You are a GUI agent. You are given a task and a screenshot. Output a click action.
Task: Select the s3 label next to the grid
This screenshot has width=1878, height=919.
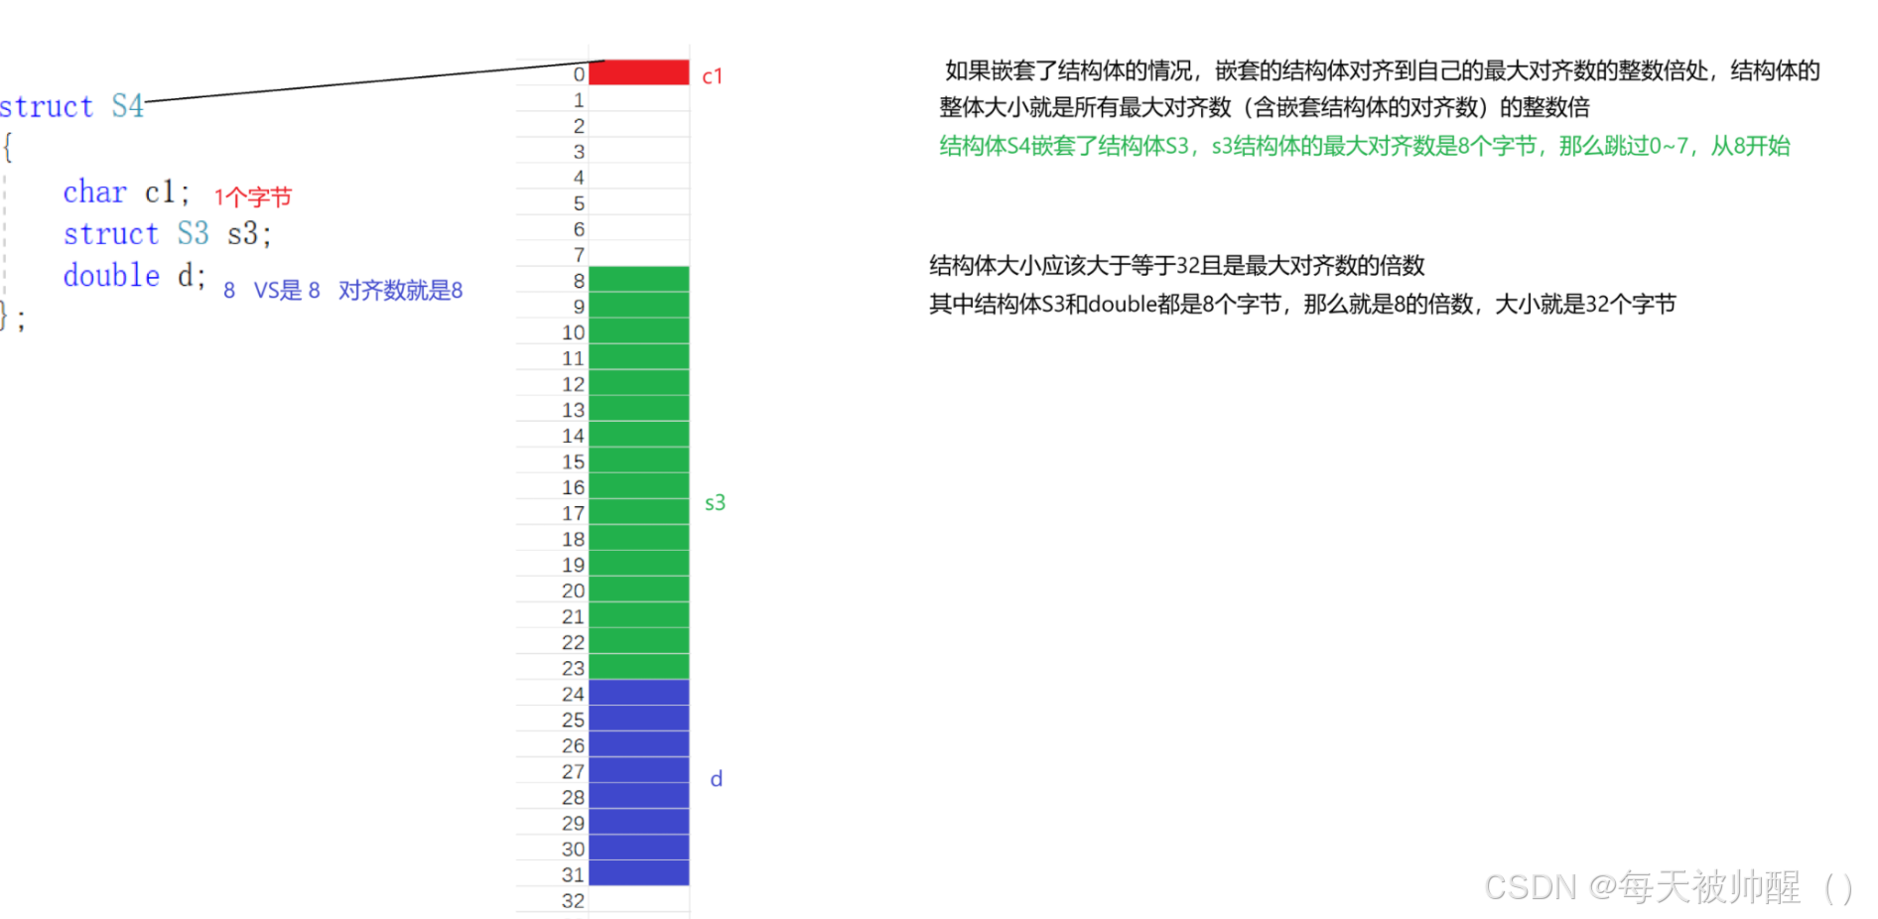pos(714,502)
